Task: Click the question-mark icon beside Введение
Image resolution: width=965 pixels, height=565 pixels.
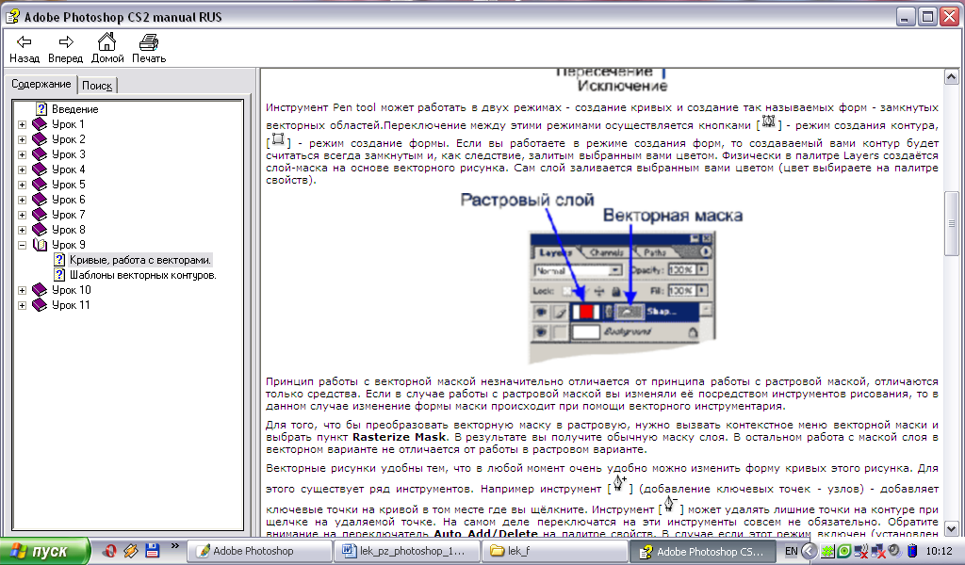Action: [41, 109]
